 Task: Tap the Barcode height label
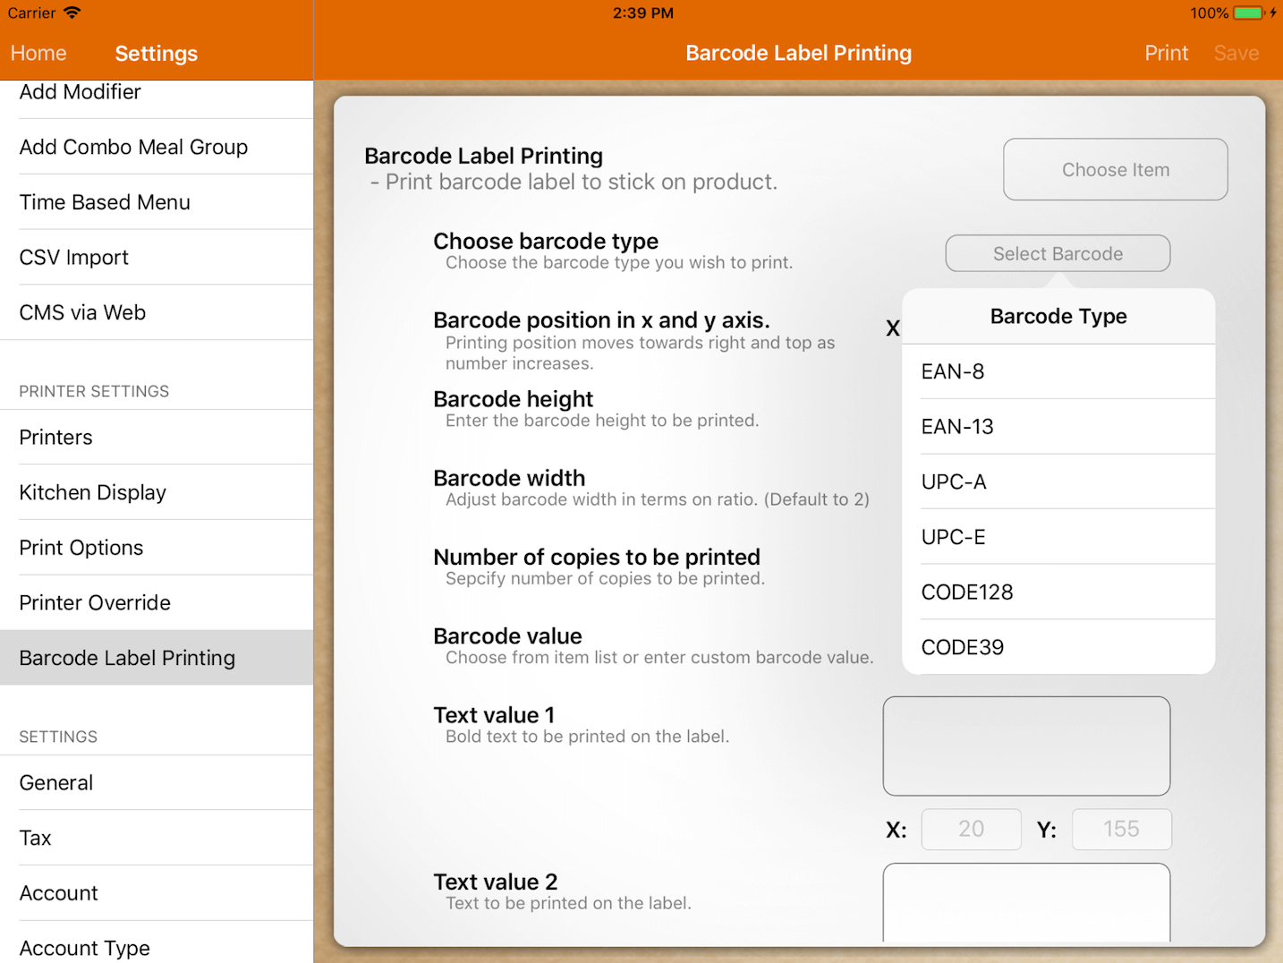tap(513, 399)
